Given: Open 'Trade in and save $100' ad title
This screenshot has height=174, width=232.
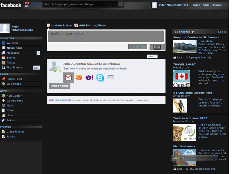Looking at the screenshot, I should (x=190, y=118).
